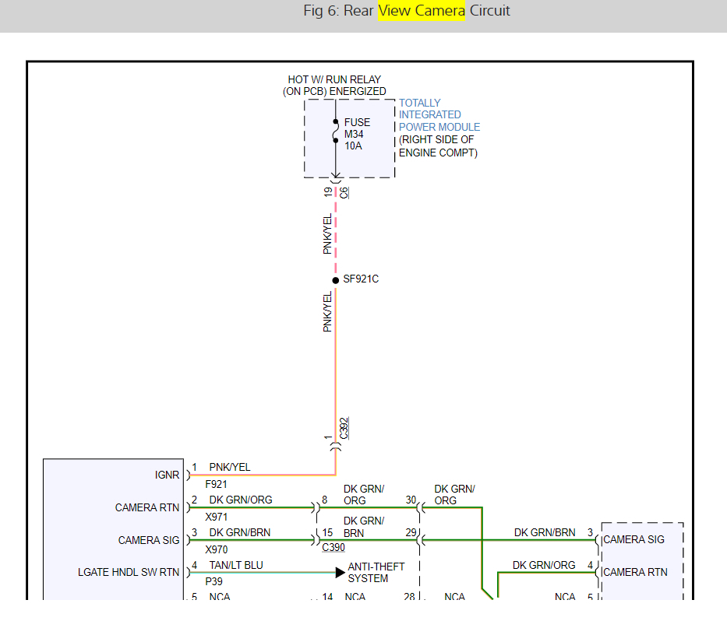Click the 'DK GRN/ORG' label at pin 2
The image size is (727, 621).
click(241, 500)
